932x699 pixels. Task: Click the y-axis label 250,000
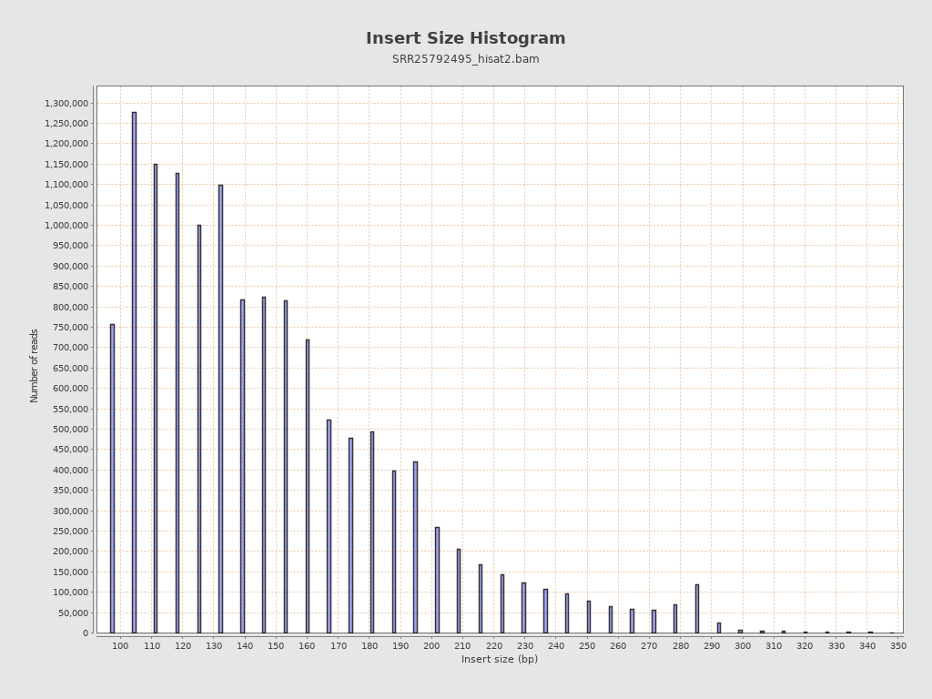70,531
